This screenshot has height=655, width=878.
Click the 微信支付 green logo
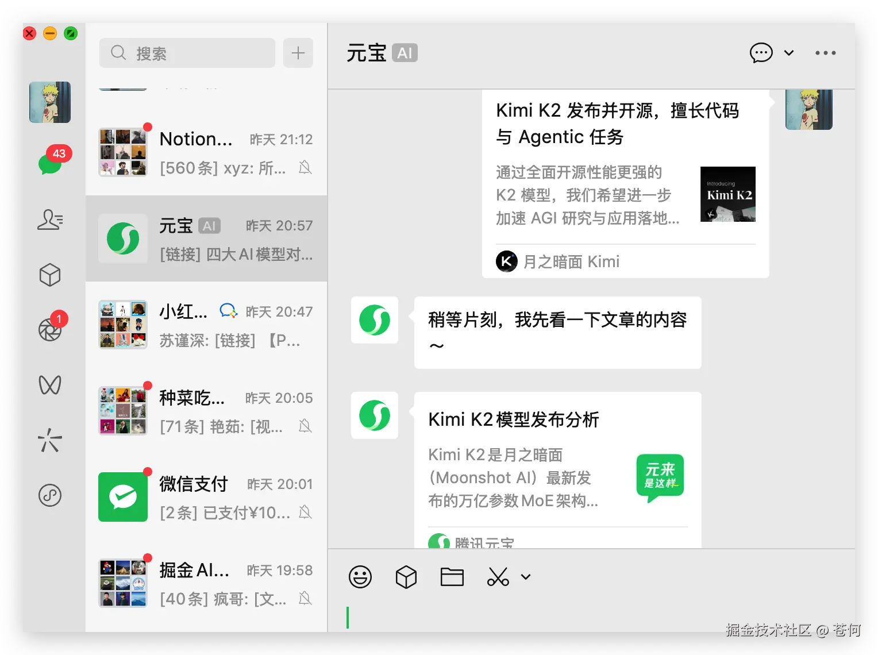pyautogui.click(x=123, y=497)
